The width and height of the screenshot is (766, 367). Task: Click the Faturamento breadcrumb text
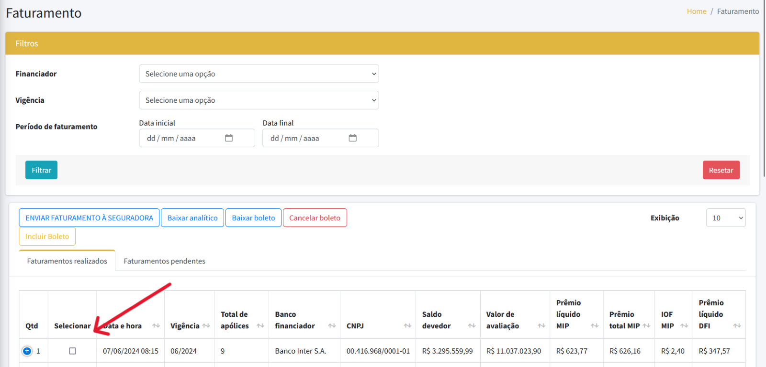click(738, 11)
